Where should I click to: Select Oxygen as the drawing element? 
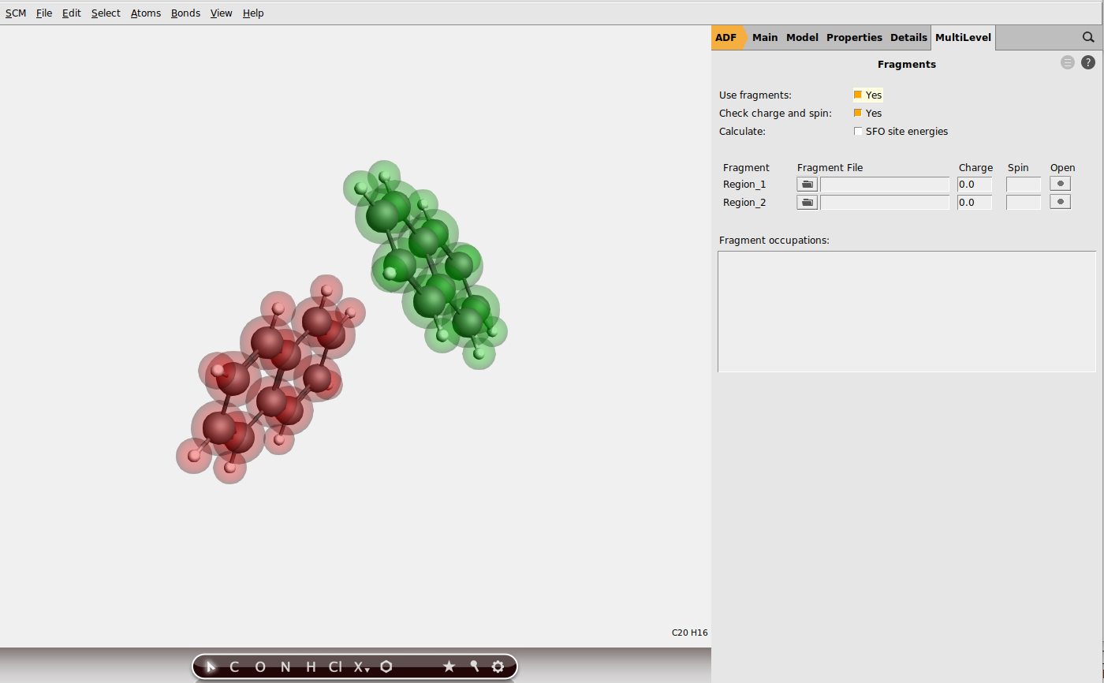click(260, 666)
